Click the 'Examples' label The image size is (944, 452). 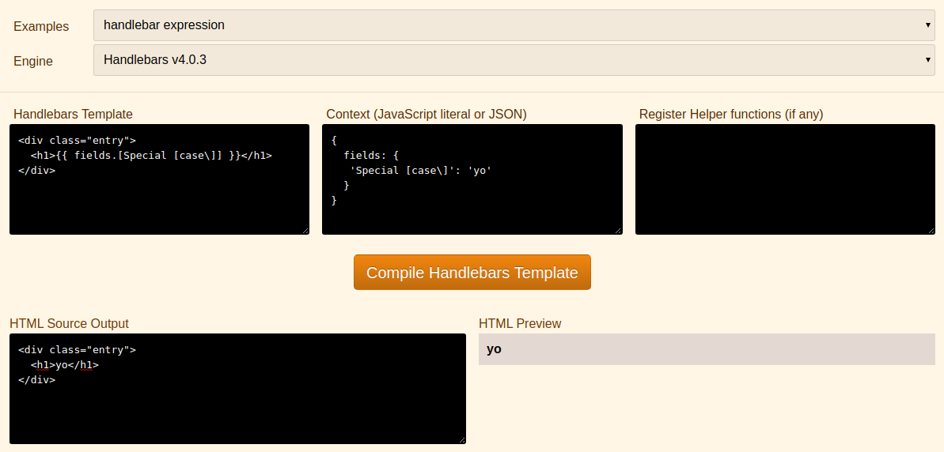pyautogui.click(x=41, y=26)
